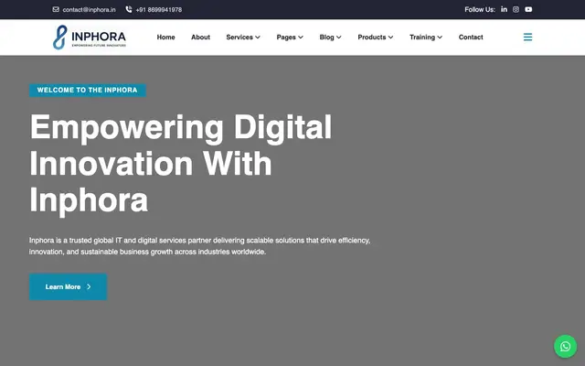Open the About page
This screenshot has height=366, width=585.
200,37
